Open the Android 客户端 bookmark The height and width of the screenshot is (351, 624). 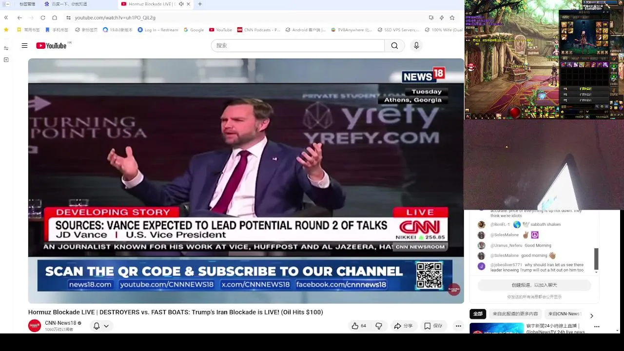306,30
